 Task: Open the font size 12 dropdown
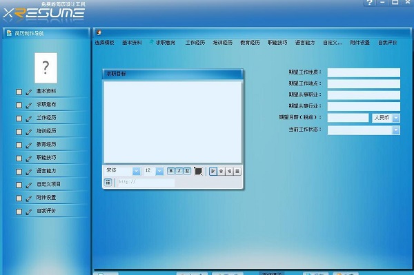(x=159, y=172)
